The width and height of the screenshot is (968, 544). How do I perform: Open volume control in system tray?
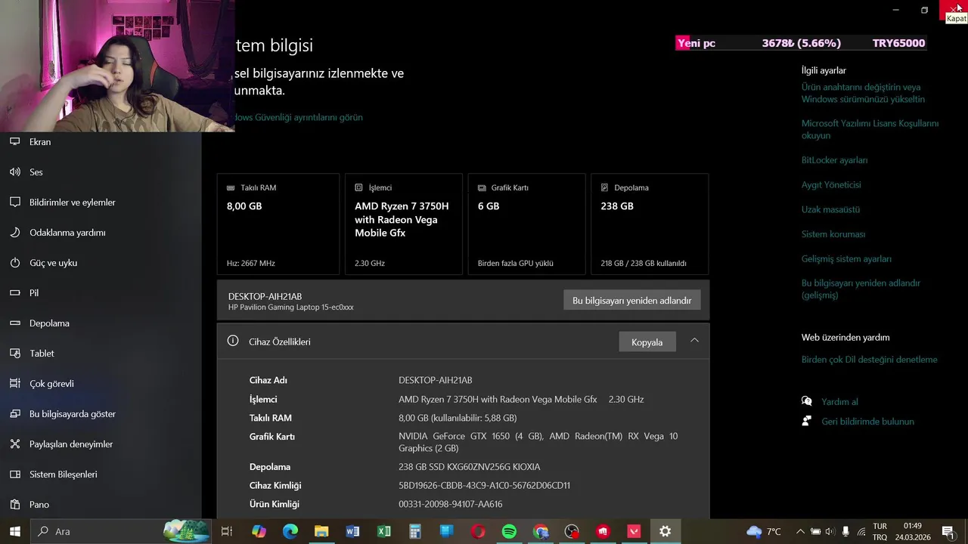[830, 531]
